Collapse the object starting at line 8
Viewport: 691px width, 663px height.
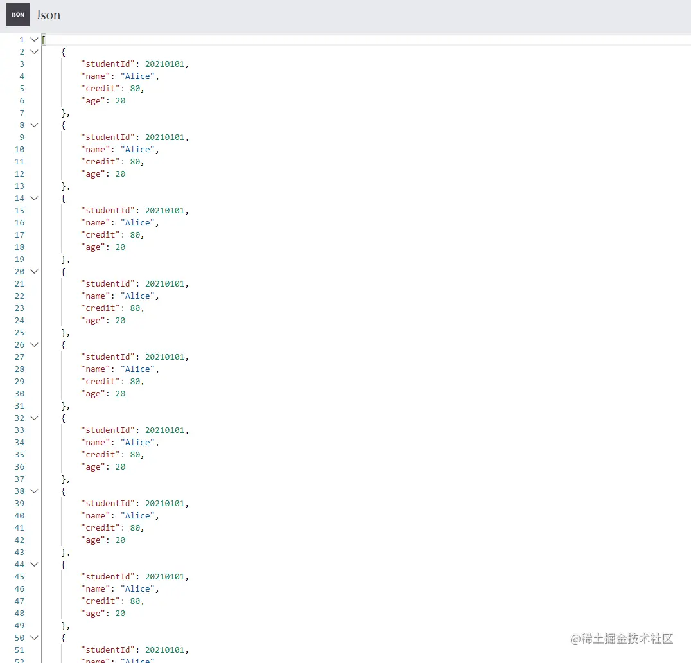pos(34,125)
